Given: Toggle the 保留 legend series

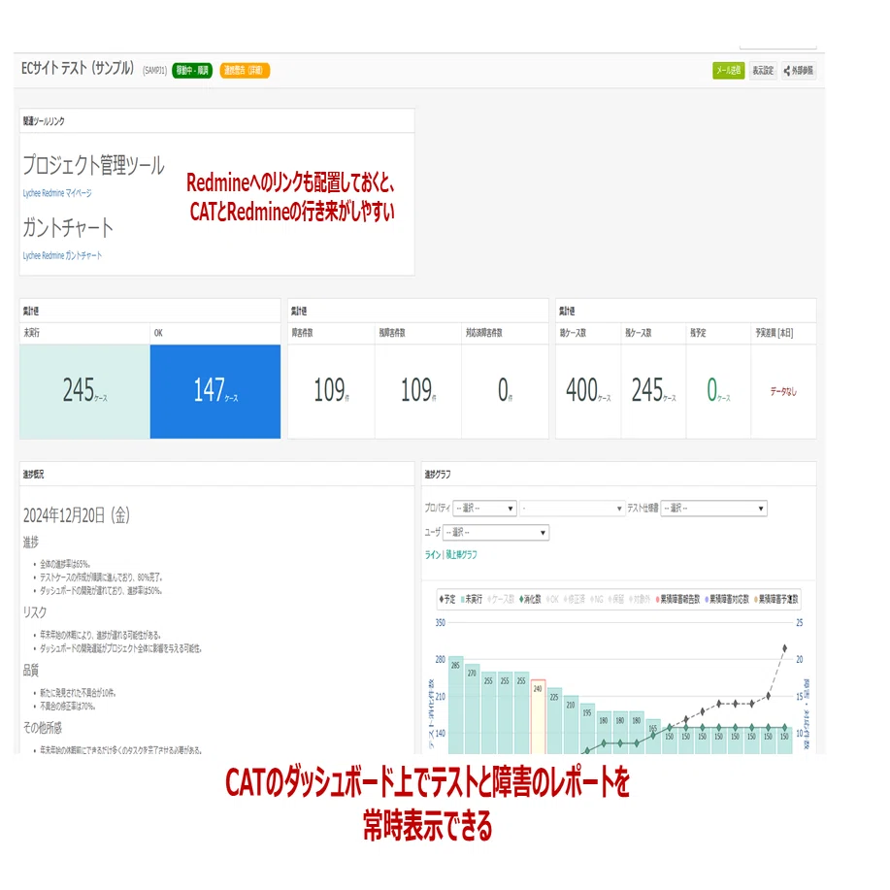Looking at the screenshot, I should 616,599.
